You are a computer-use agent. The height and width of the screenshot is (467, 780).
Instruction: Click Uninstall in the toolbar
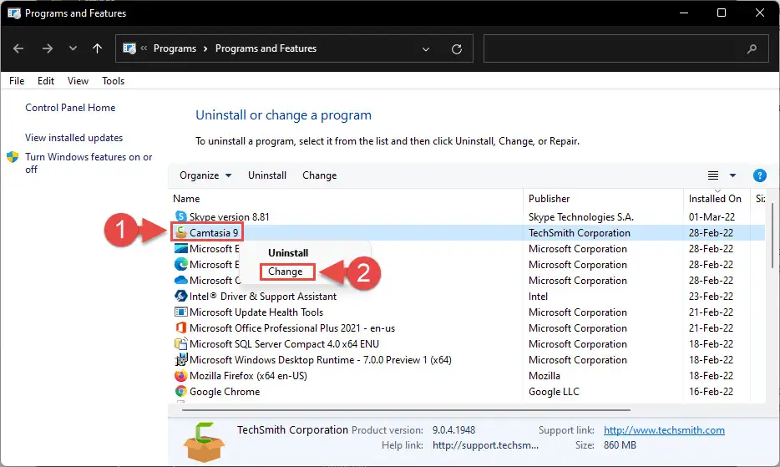point(267,175)
